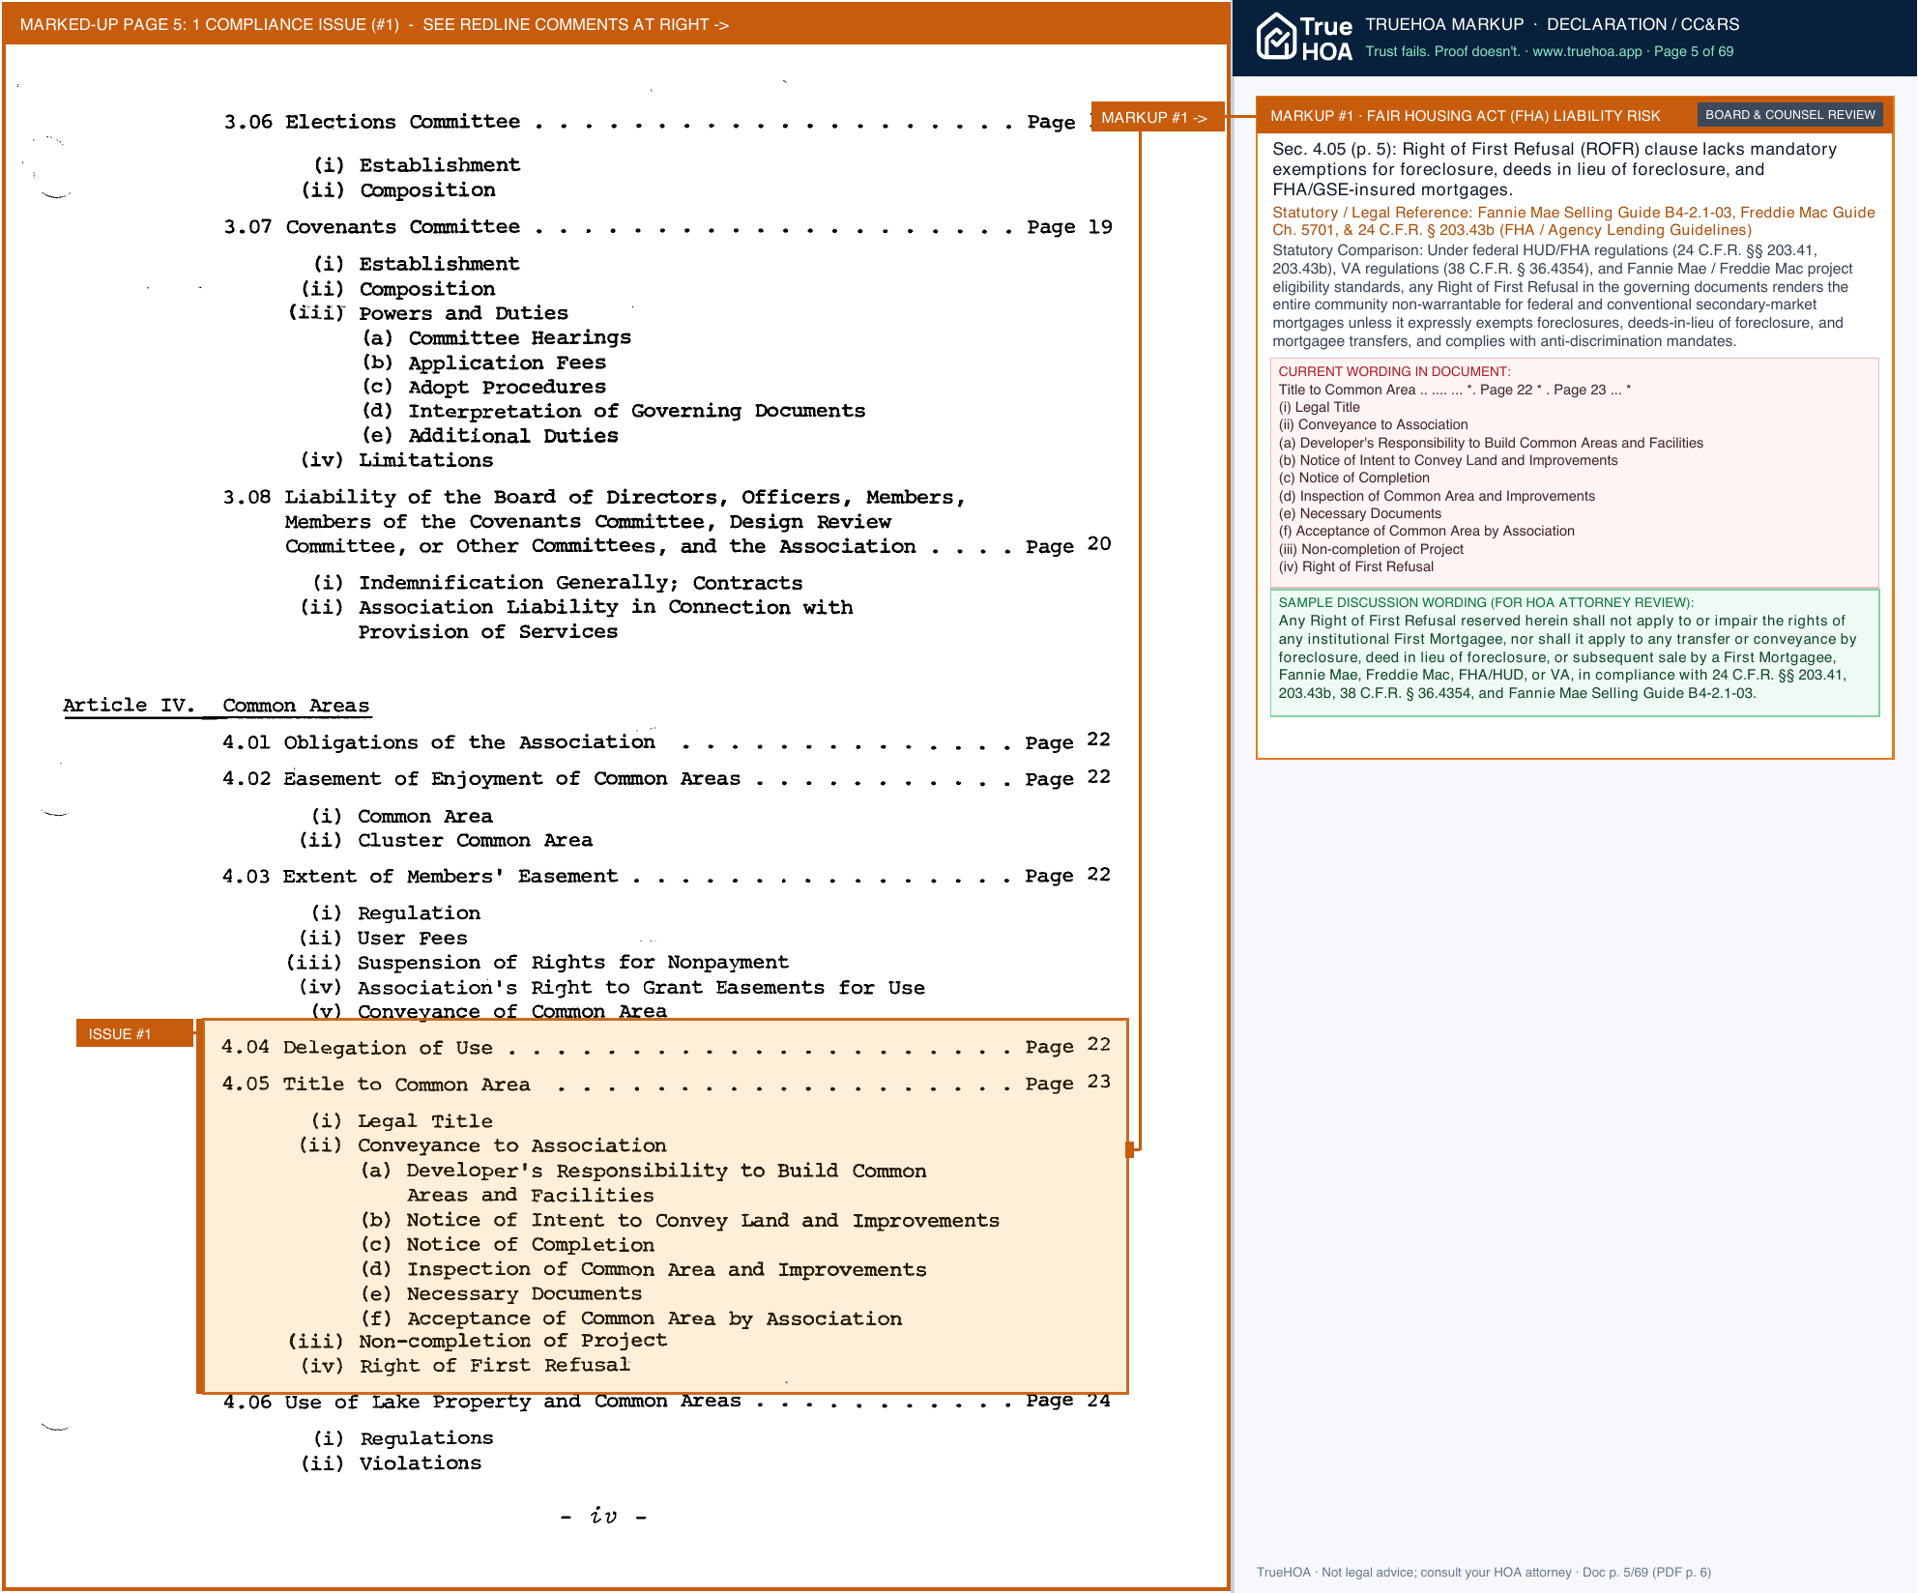Click 4.04 Delegation of Use entry
The height and width of the screenshot is (1593, 1918).
point(666,1047)
